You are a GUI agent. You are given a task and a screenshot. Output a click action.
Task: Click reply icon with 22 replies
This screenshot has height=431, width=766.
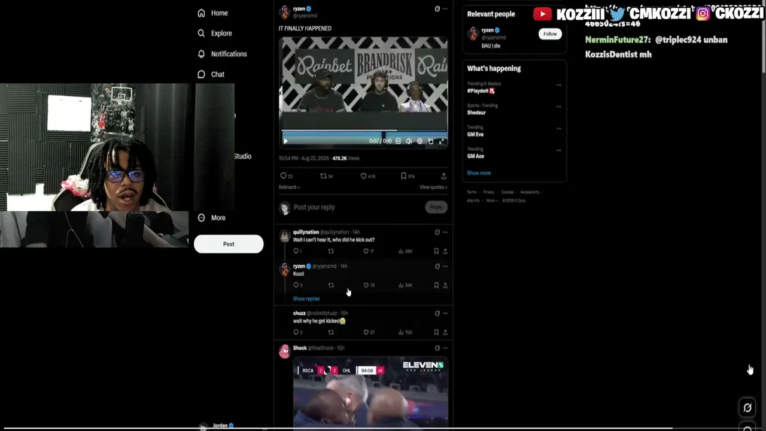[x=286, y=176]
